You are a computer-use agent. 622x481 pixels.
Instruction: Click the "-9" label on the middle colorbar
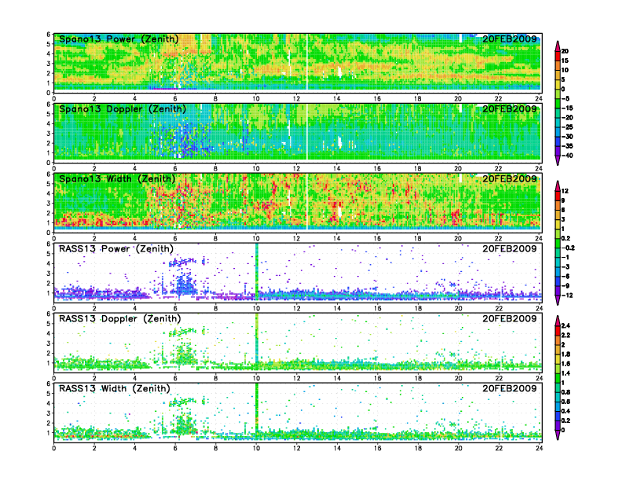(x=565, y=286)
